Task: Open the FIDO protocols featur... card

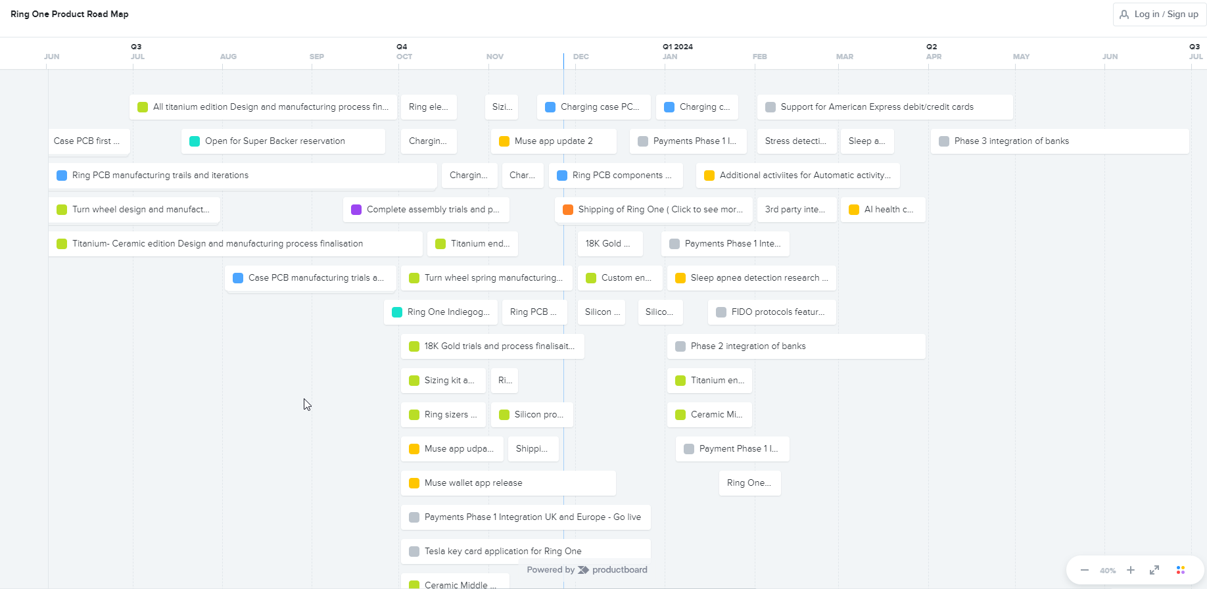Action: pyautogui.click(x=772, y=312)
